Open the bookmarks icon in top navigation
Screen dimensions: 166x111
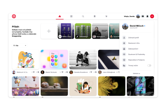[x=95, y=16]
